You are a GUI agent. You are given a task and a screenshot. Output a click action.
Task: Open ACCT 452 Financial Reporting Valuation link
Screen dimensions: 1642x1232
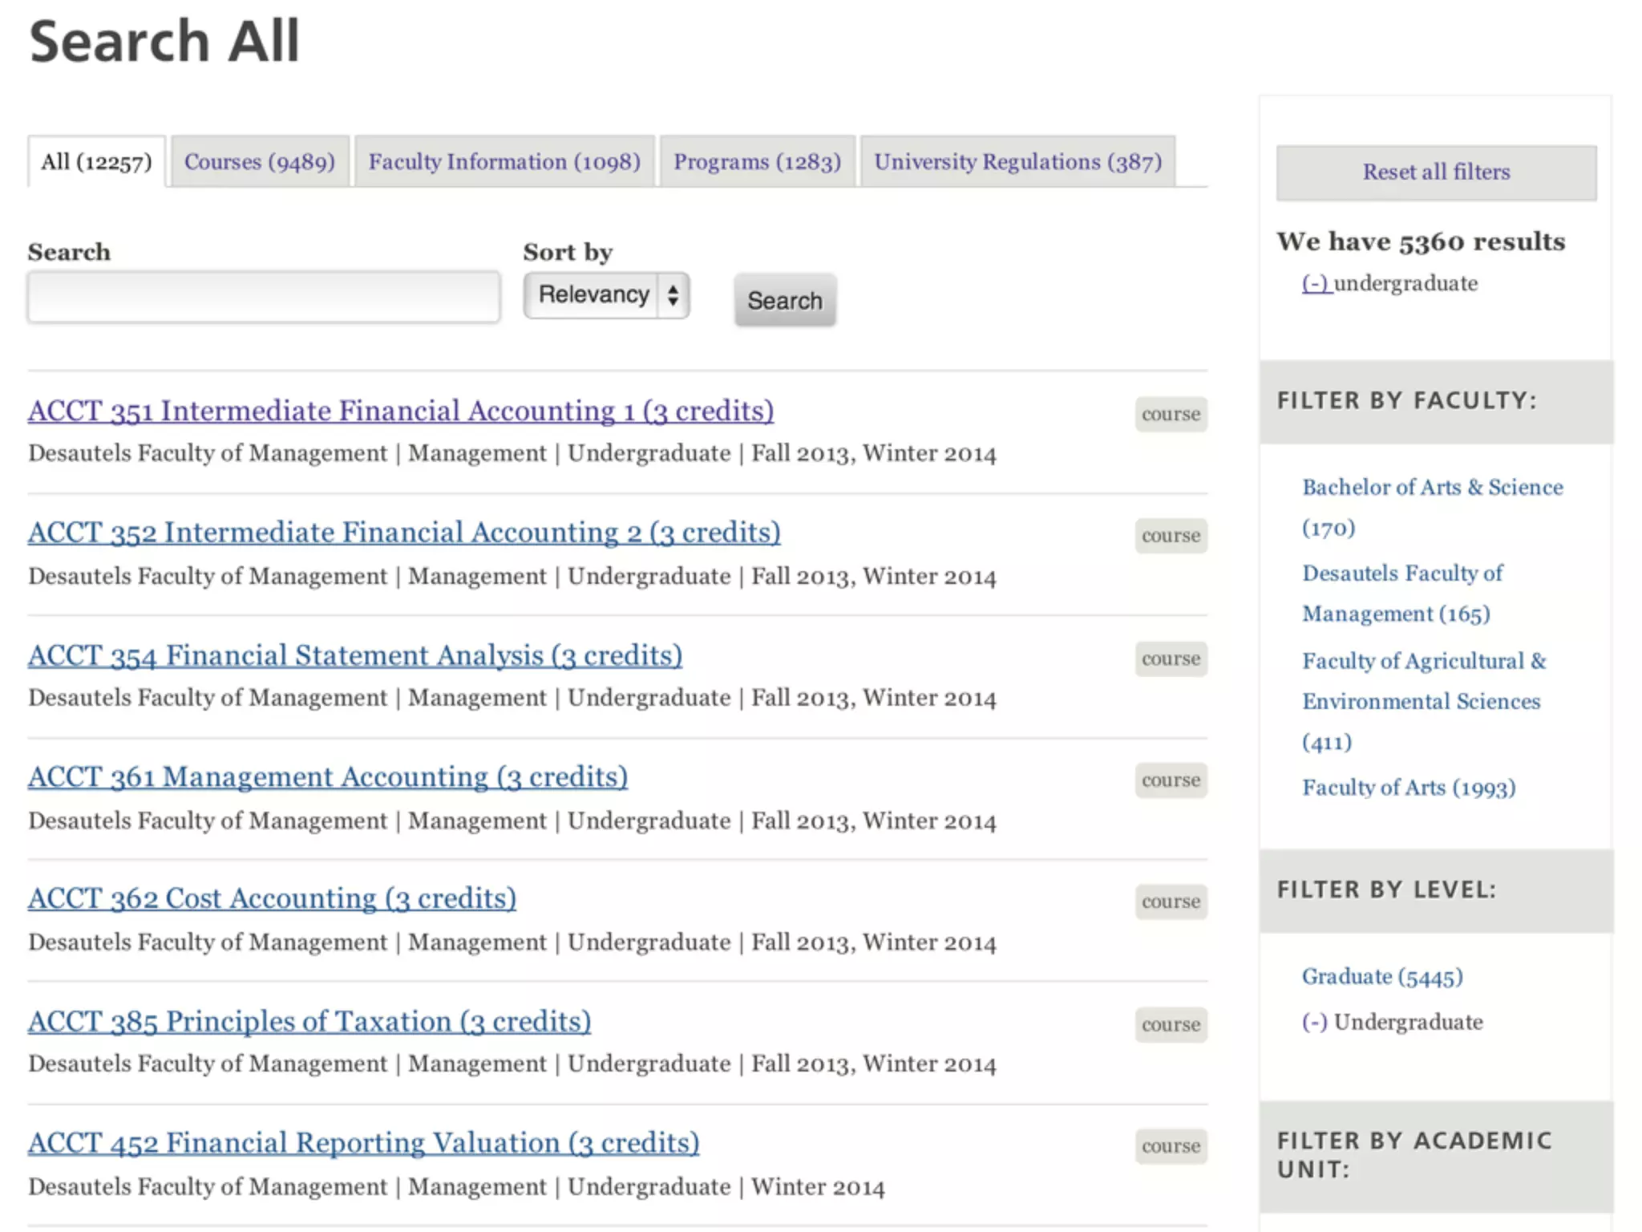click(x=363, y=1143)
